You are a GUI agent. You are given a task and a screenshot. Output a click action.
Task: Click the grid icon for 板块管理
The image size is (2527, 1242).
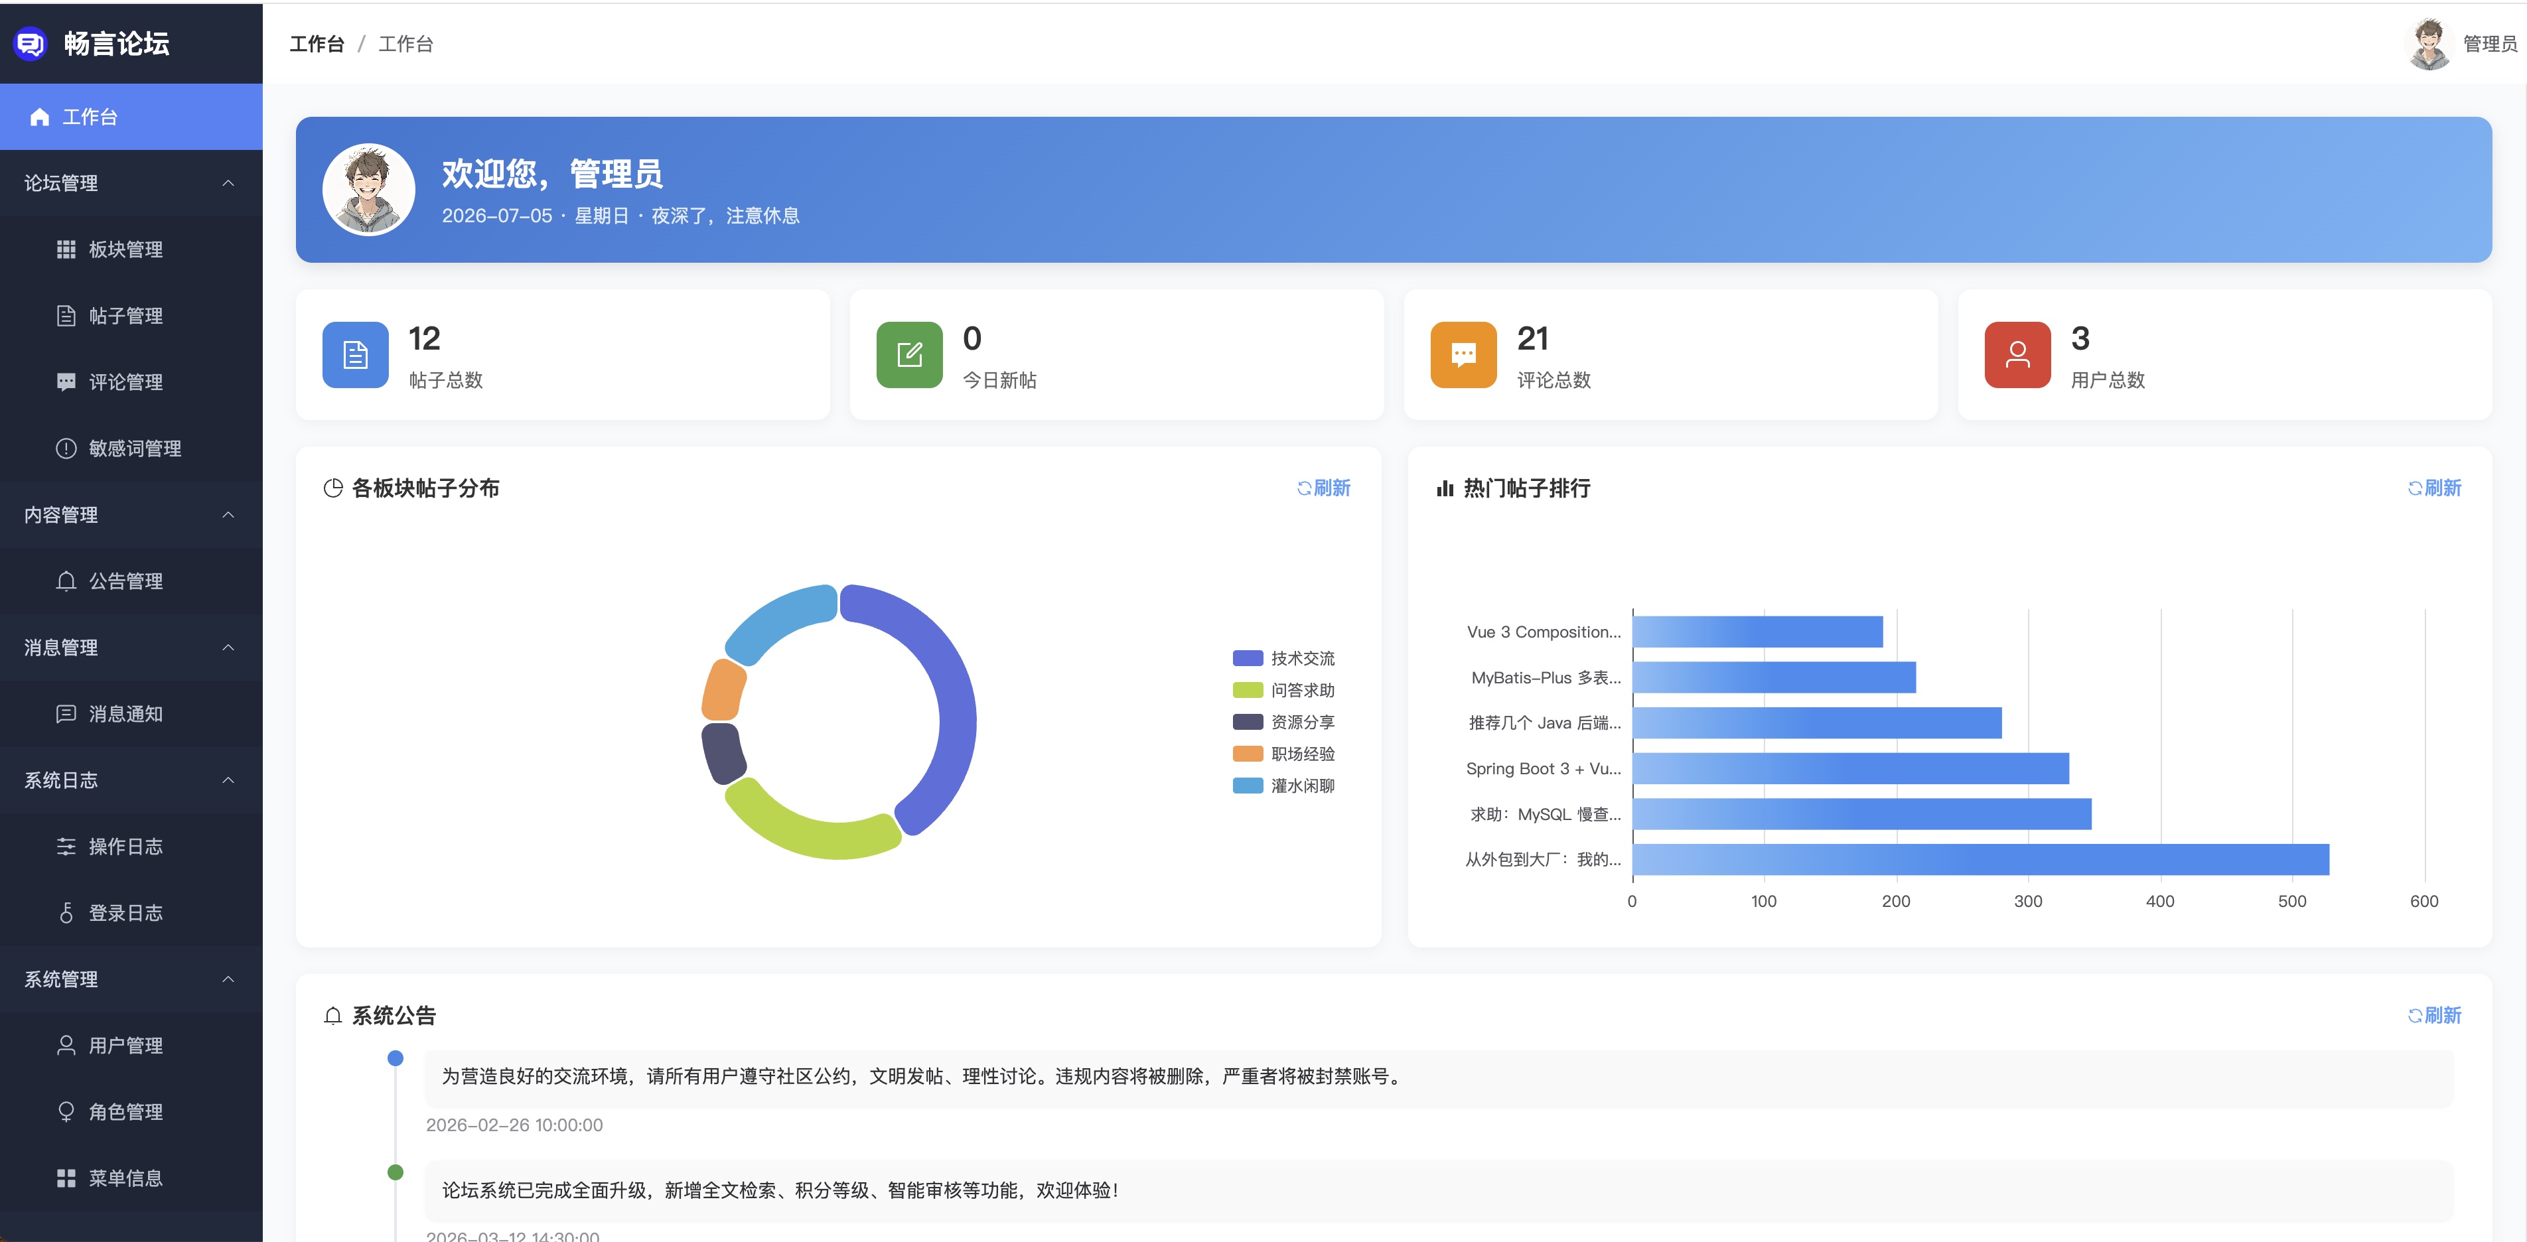click(66, 249)
